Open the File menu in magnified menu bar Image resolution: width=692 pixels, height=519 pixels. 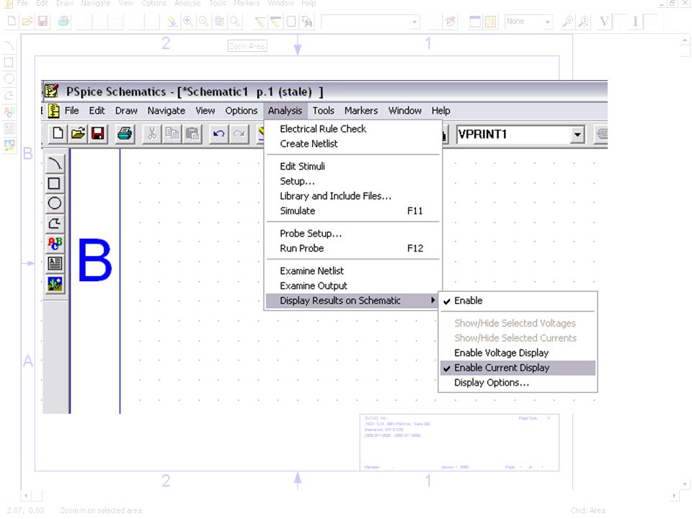click(71, 111)
